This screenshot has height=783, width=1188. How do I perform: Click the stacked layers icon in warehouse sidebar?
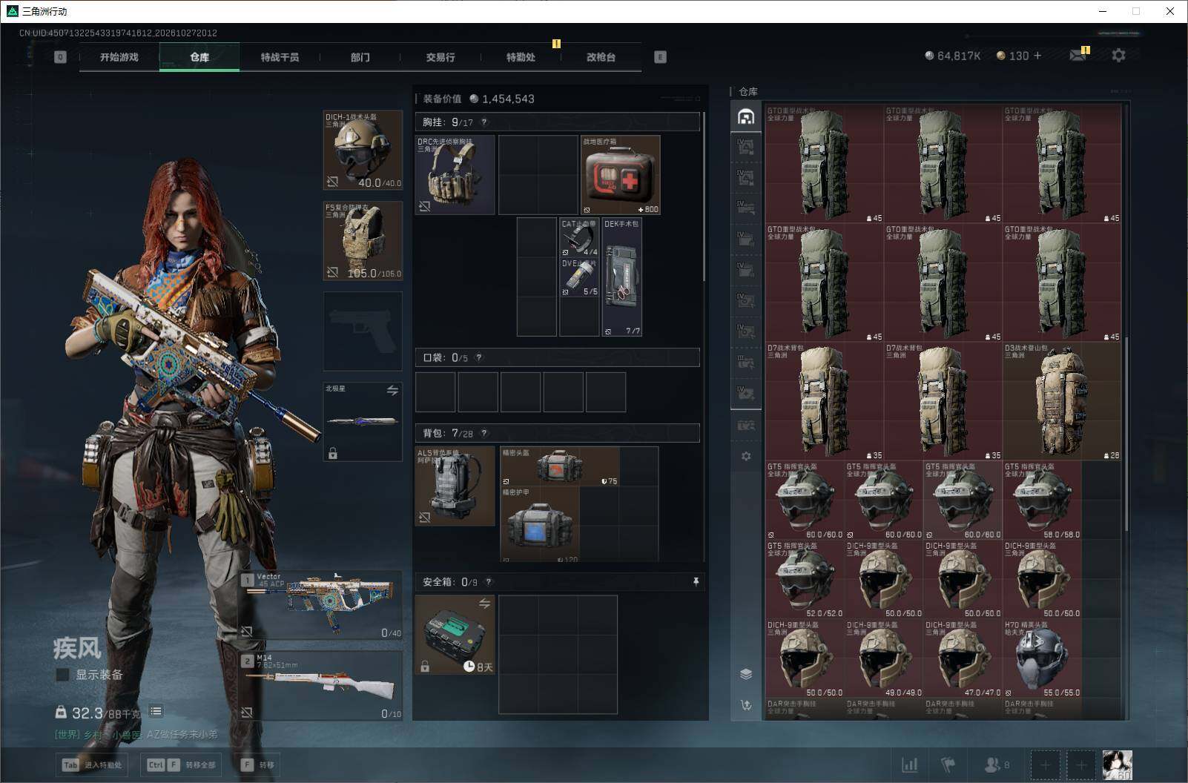tap(746, 674)
